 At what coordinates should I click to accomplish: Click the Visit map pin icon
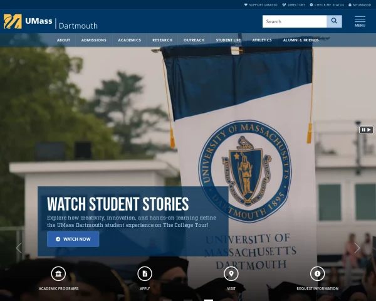pyautogui.click(x=231, y=273)
